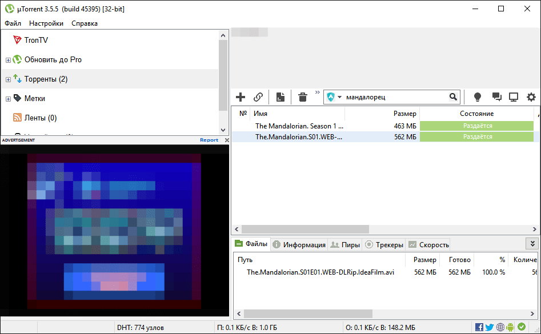Select Метки in the sidebar
The image size is (541, 334).
34,99
